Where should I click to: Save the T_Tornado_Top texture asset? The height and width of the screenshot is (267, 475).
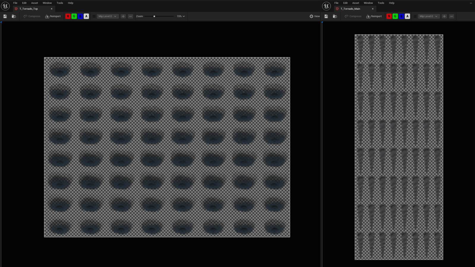pyautogui.click(x=5, y=16)
